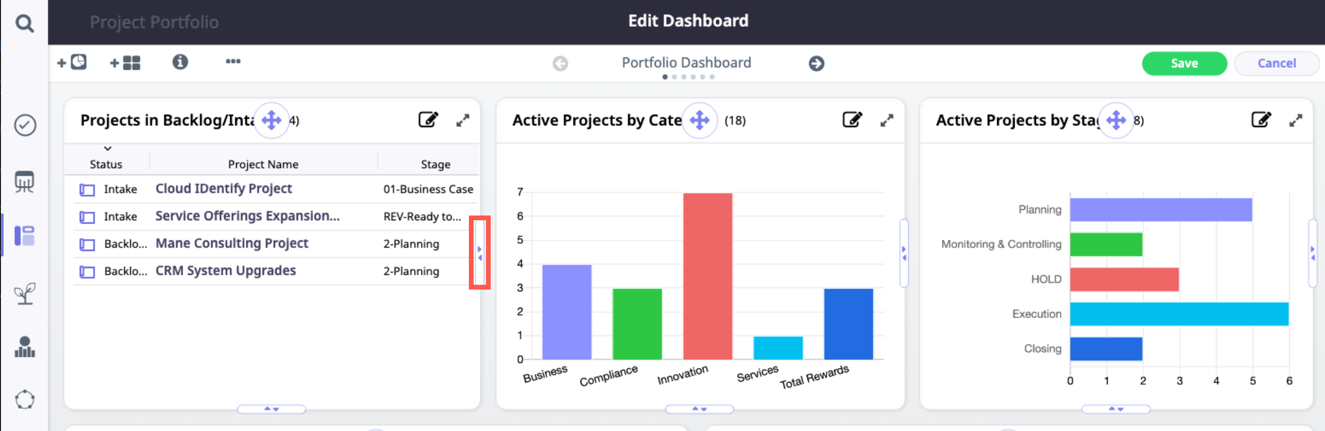Add a new chart widget
Screen dimensions: 1325x431
click(x=72, y=63)
